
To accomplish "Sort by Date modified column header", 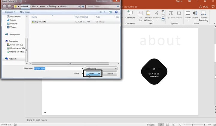I will 82,17.
